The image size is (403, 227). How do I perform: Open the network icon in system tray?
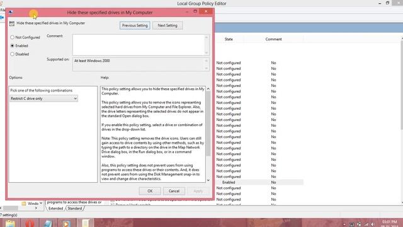(x=366, y=224)
